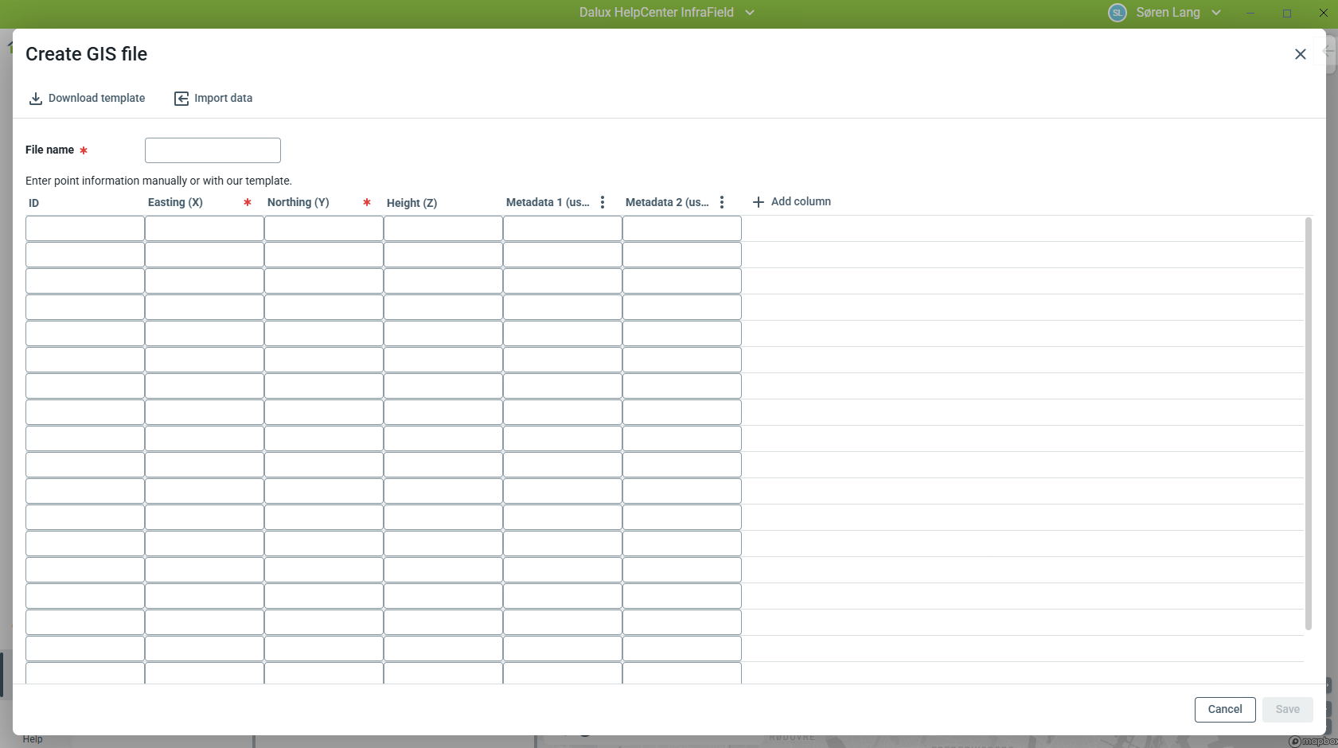1338x748 pixels.
Task: Open the Dalux HelpCenter InfraField project dropdown
Action: pos(749,13)
